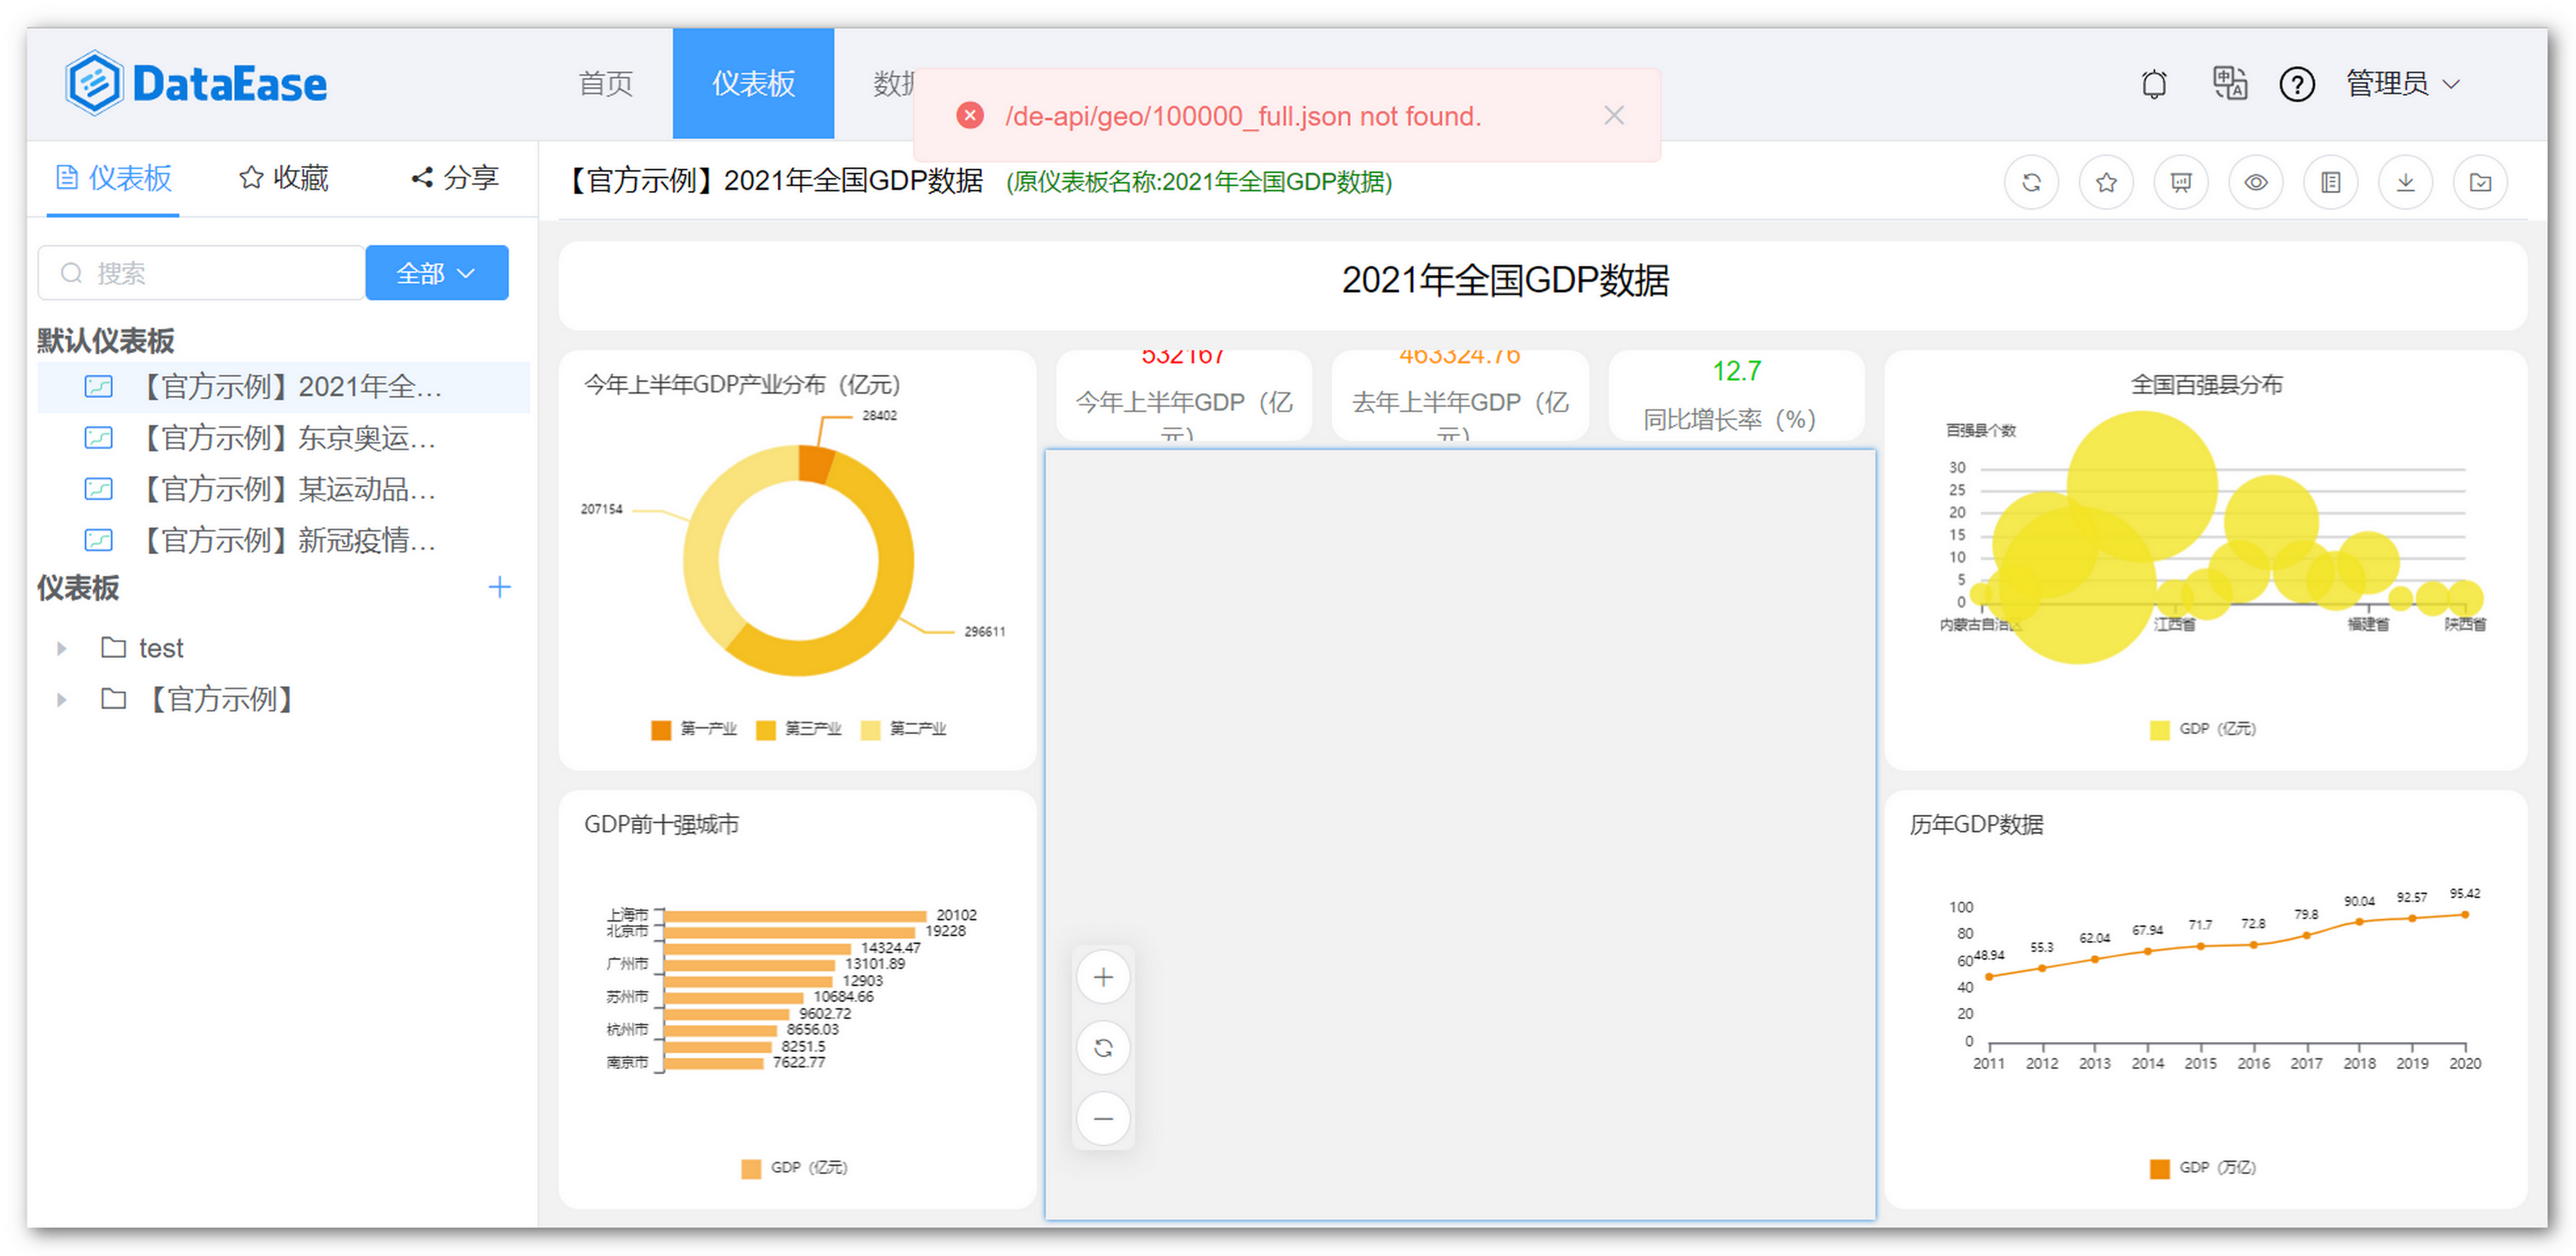Click the 原仪表板名称 green label
The width and height of the screenshot is (2576, 1256).
click(x=1199, y=182)
